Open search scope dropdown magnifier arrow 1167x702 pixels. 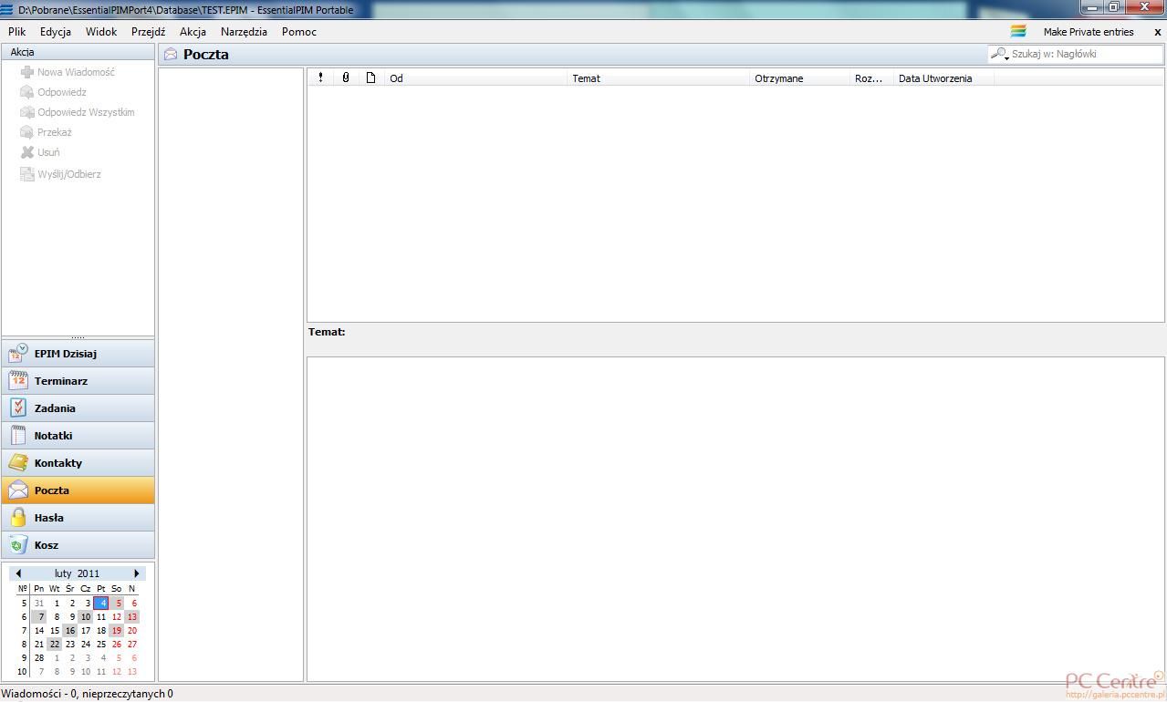[1000, 55]
